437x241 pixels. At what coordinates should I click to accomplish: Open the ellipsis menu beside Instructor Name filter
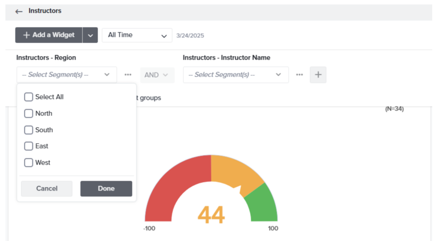300,75
